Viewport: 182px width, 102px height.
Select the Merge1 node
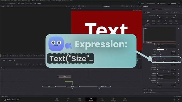point(73,87)
